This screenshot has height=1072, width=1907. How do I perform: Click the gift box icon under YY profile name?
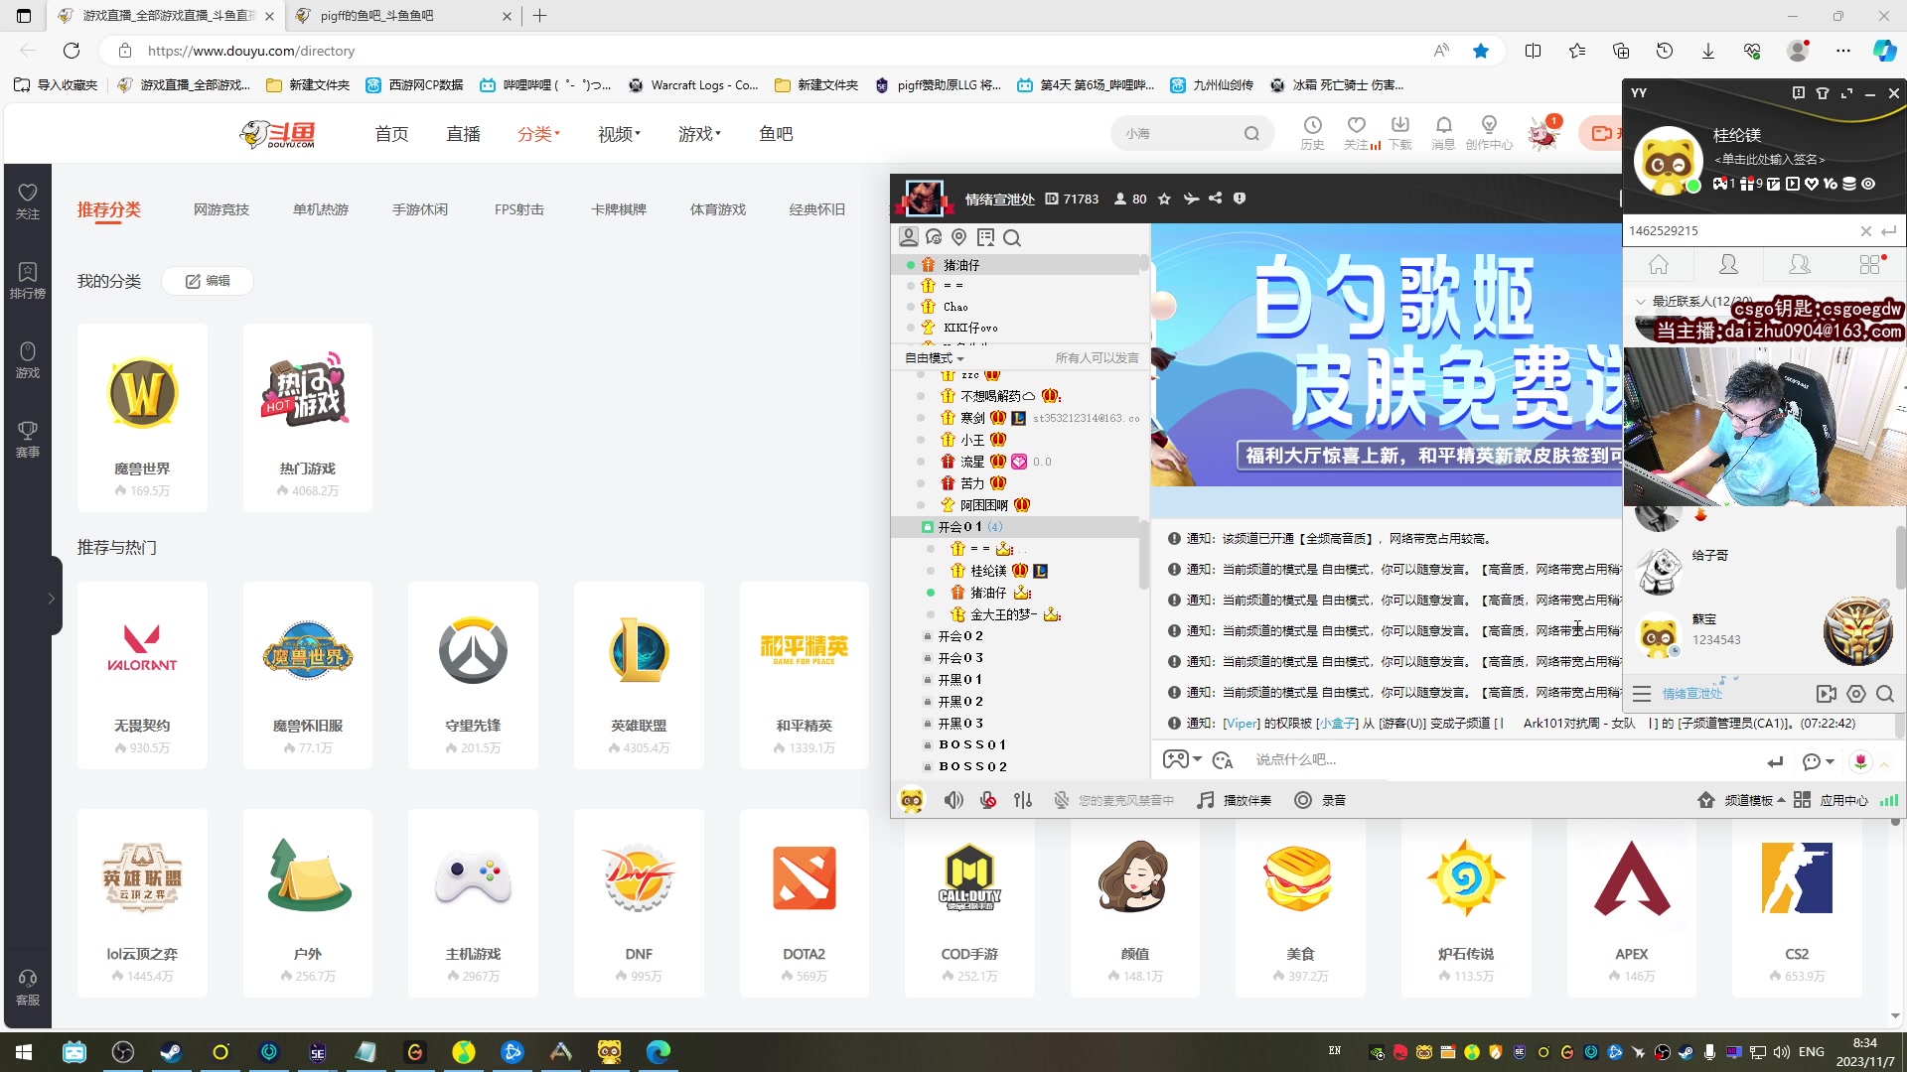point(1747,184)
